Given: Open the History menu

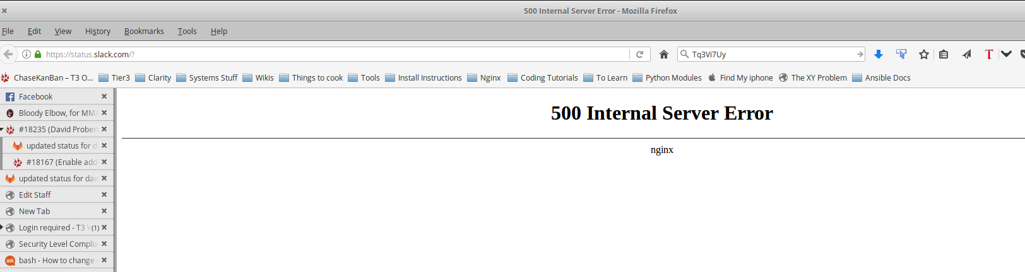Looking at the screenshot, I should click(98, 31).
